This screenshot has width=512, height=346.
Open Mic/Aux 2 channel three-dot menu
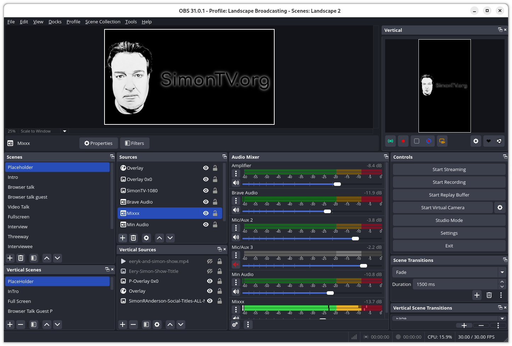236,228
